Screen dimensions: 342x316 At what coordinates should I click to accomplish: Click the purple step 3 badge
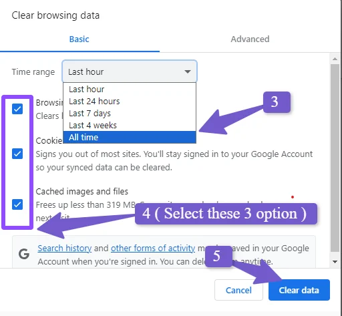277,102
